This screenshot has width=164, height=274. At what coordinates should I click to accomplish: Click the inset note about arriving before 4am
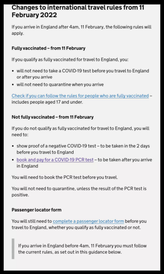[82, 249]
